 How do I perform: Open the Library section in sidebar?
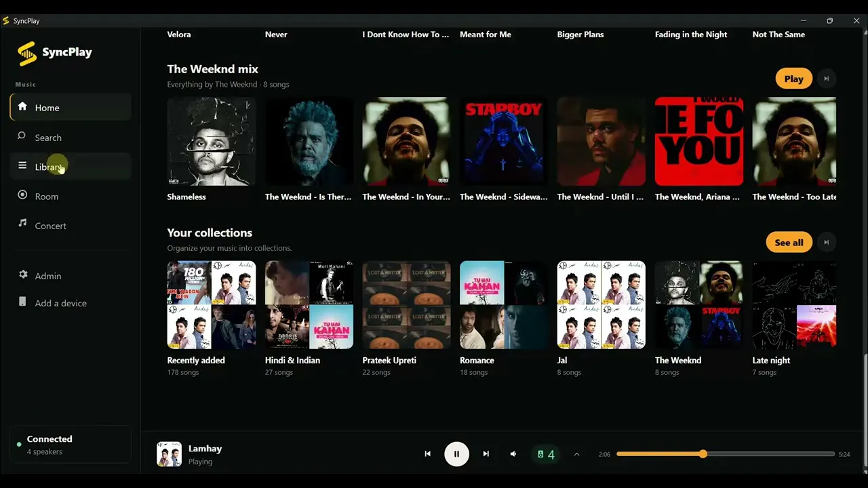71,166
